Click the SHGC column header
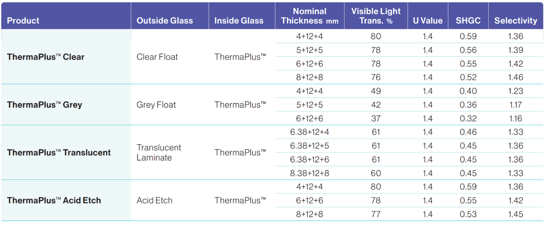545x226 pixels. pos(468,21)
